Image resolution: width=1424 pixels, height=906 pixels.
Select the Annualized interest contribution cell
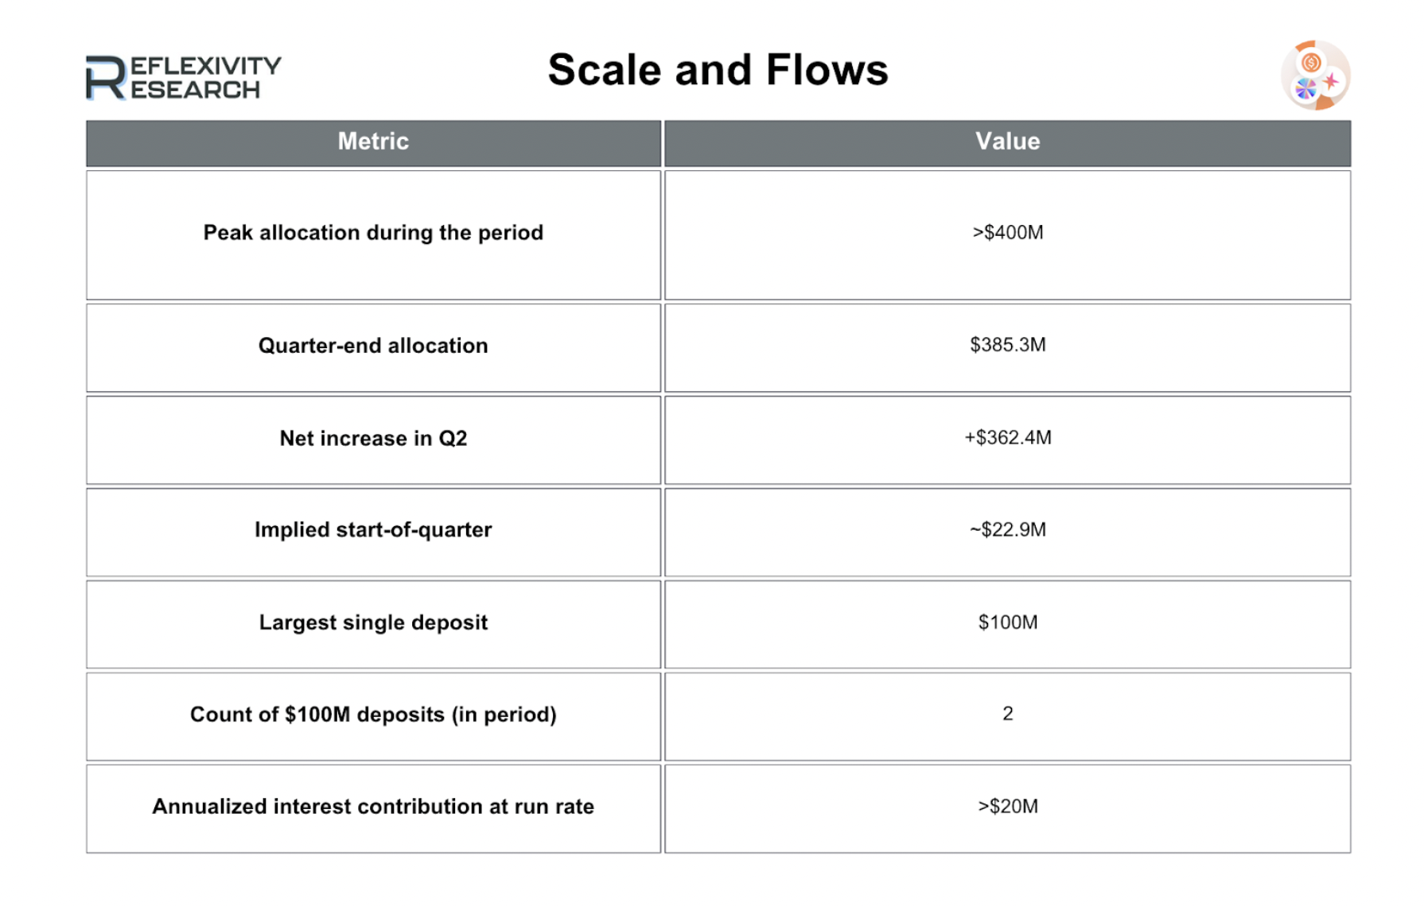[x=373, y=807]
